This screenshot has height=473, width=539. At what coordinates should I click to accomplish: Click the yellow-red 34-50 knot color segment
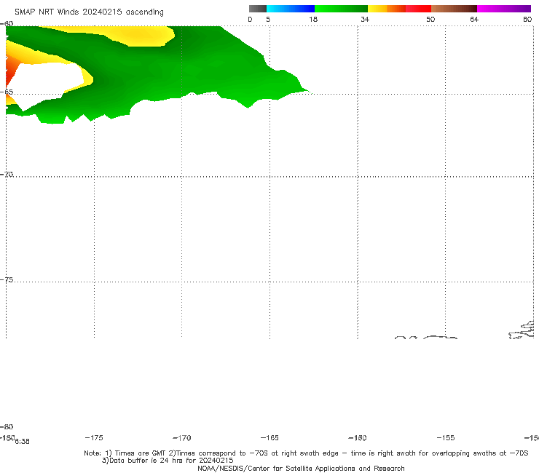pos(399,9)
